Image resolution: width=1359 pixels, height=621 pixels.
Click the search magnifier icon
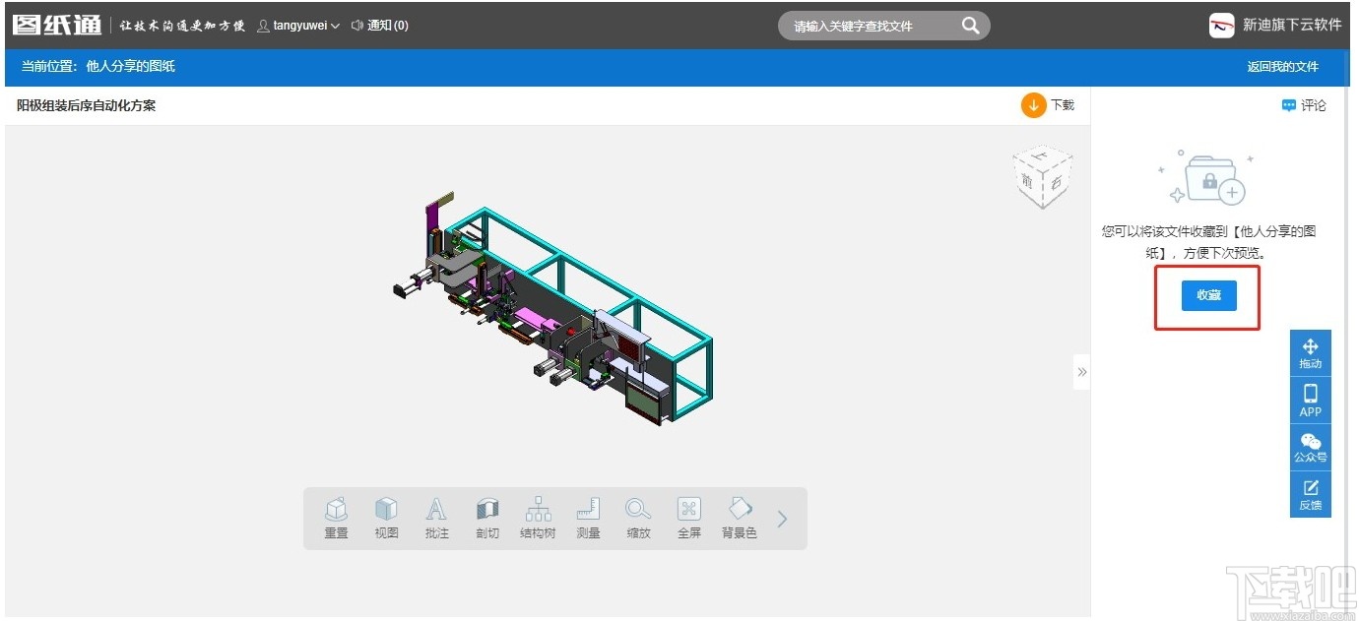(971, 26)
